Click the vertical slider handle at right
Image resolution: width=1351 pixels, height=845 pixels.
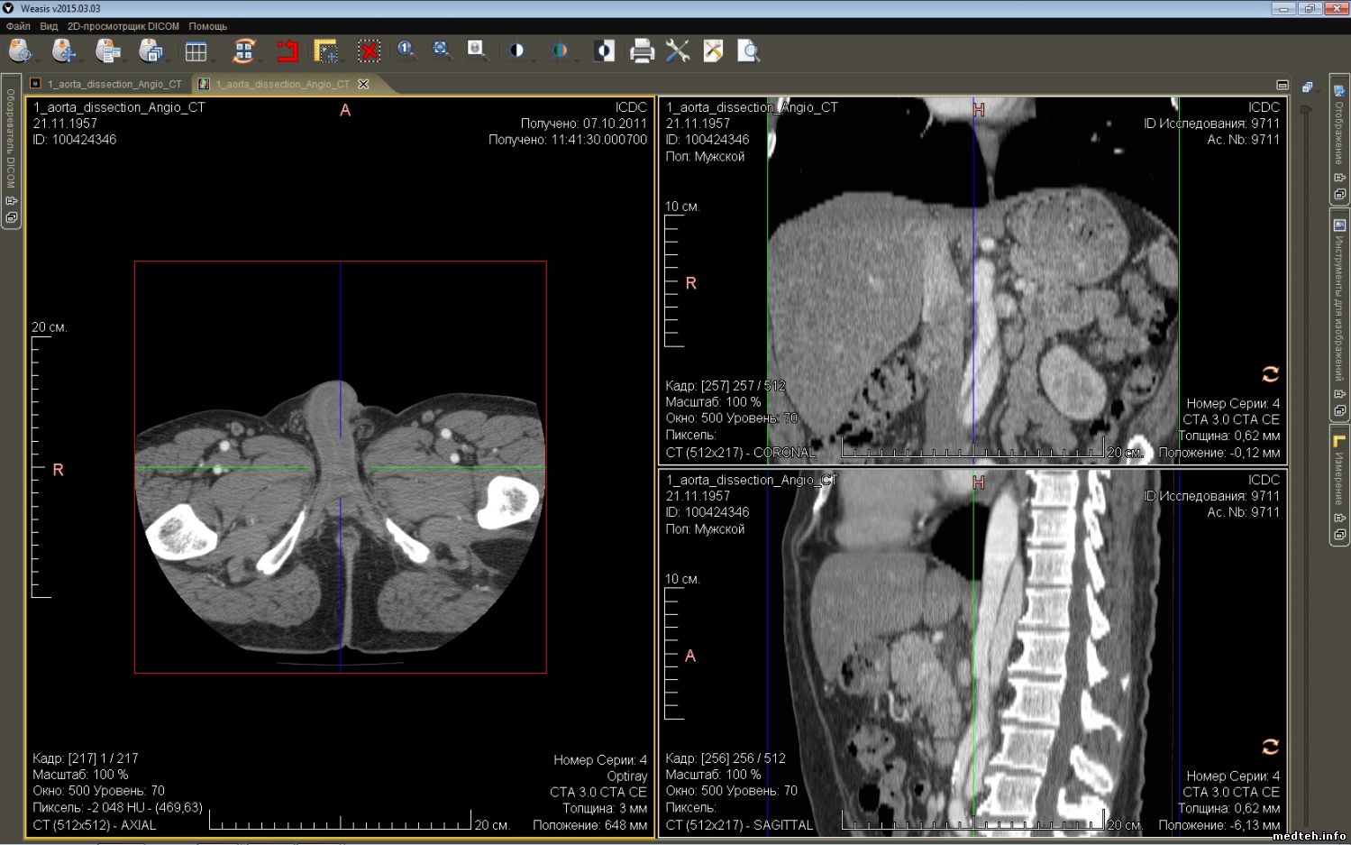point(1305,110)
